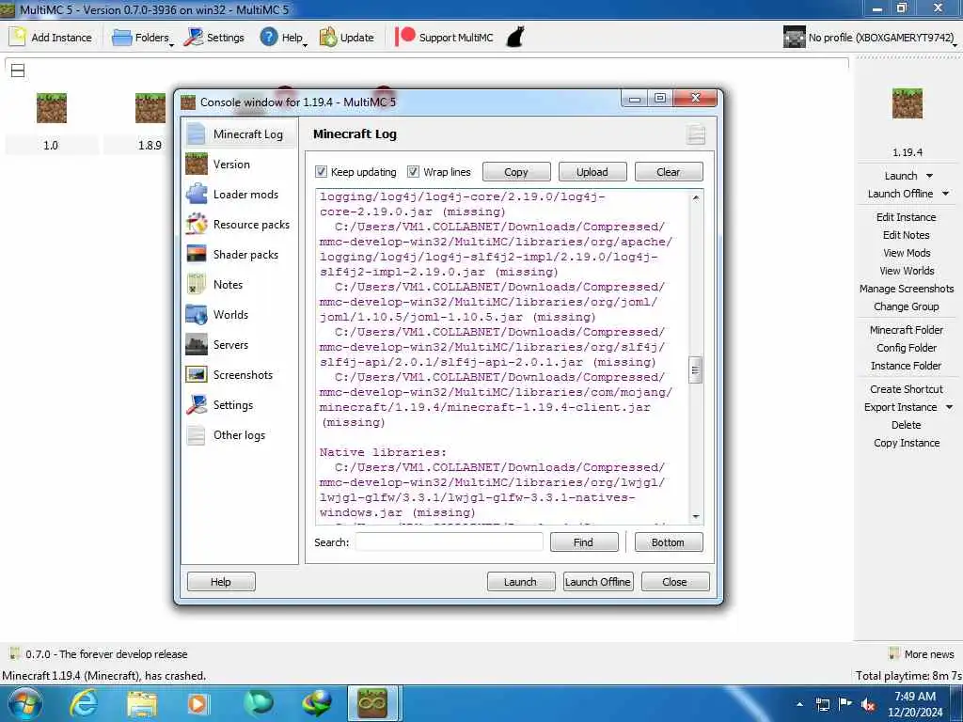Click the Help toolbar icon
This screenshot has width=963, height=722.
coord(269,37)
